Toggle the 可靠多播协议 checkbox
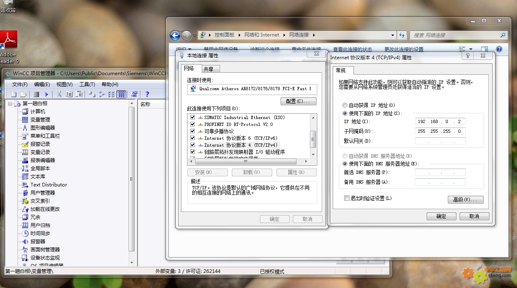Viewport: 517px width, 288px height. [193, 131]
